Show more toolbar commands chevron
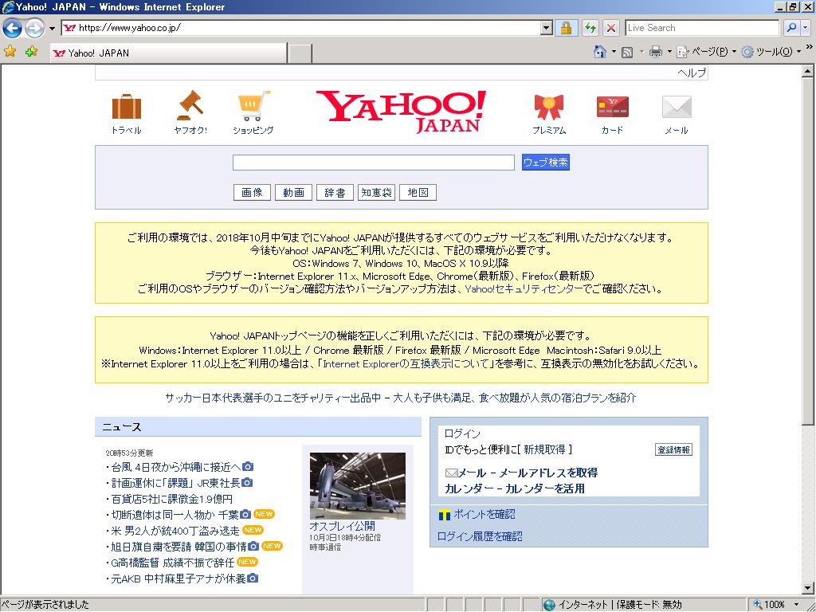The width and height of the screenshot is (816, 612). [x=809, y=47]
